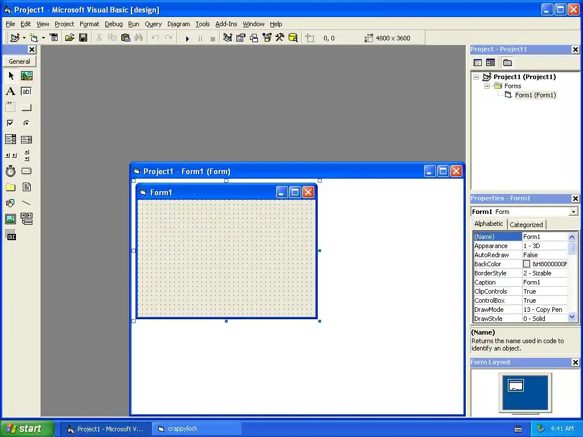Click the Find binoculars icon
583x437 pixels.
[x=139, y=38]
